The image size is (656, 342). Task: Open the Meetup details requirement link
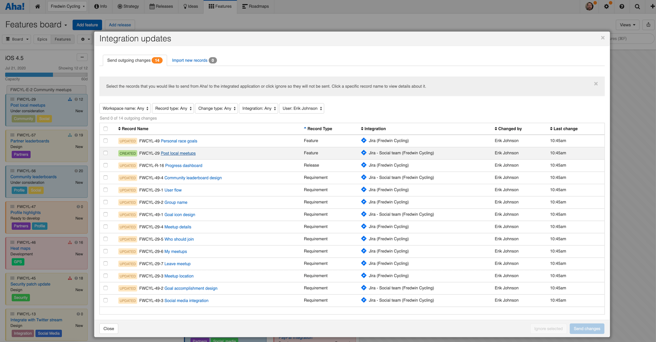pyautogui.click(x=177, y=227)
